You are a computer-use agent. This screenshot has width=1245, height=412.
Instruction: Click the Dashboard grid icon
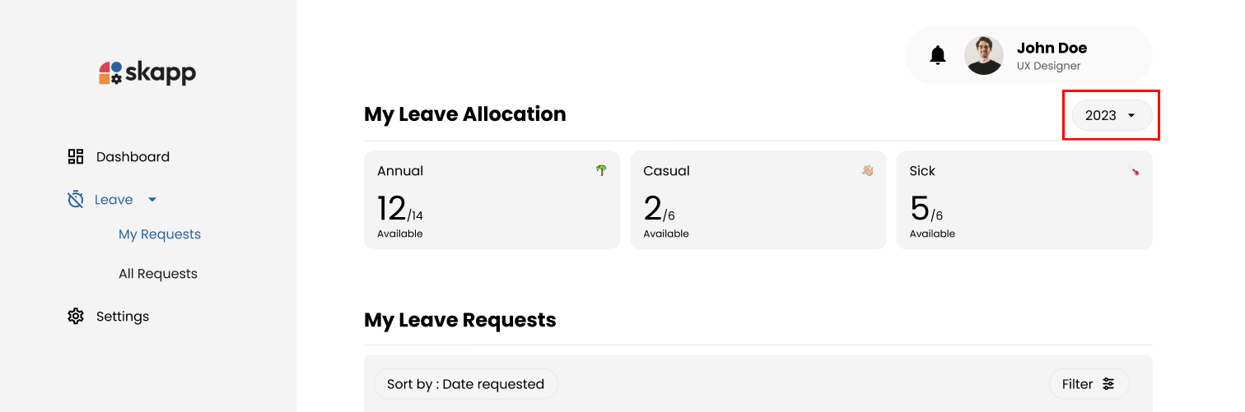[x=76, y=156]
